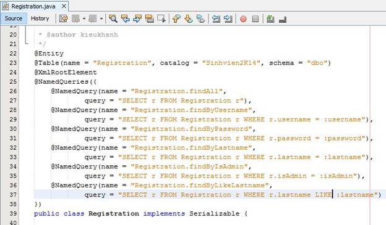Click the "Registration.findByUsername" string
The height and width of the screenshot is (225, 386).
[191, 110]
